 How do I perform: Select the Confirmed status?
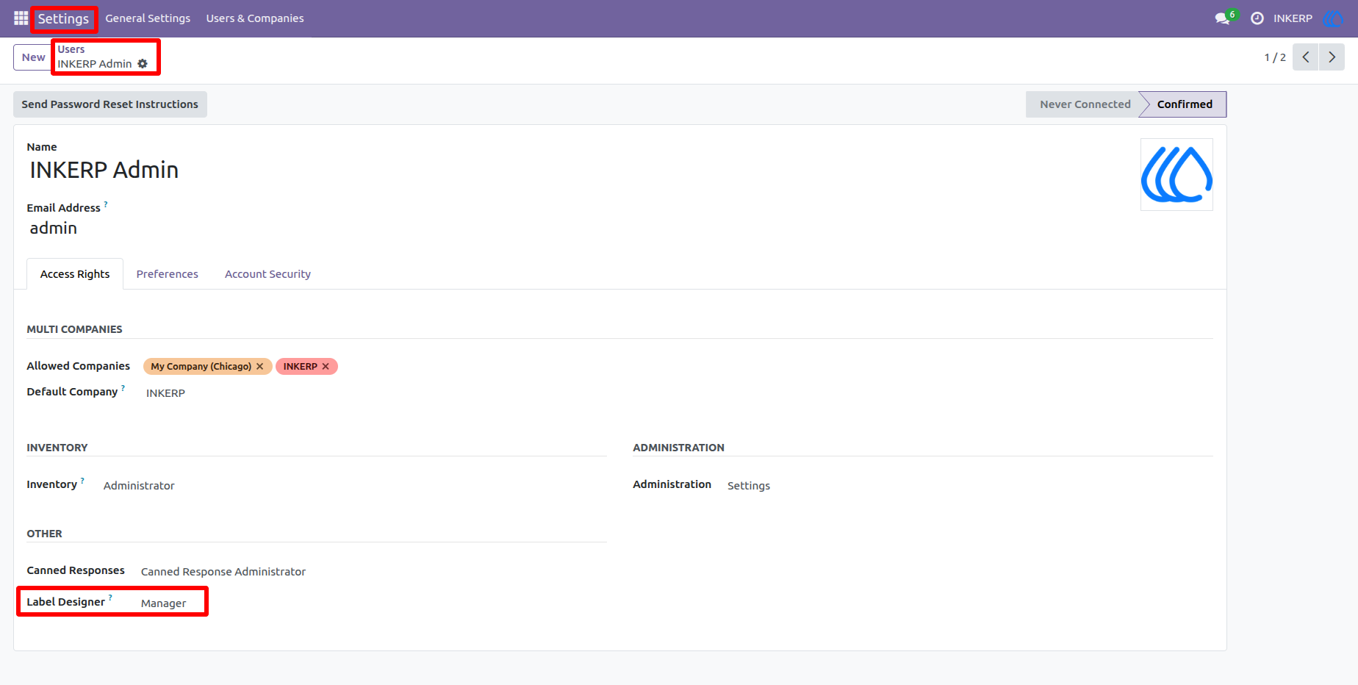1185,104
